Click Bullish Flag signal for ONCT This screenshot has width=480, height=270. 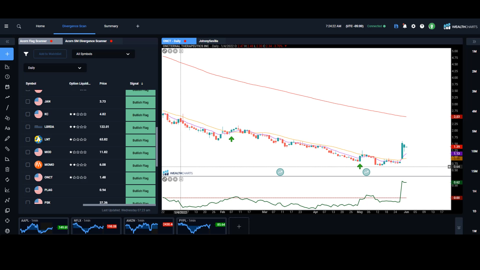(140, 178)
